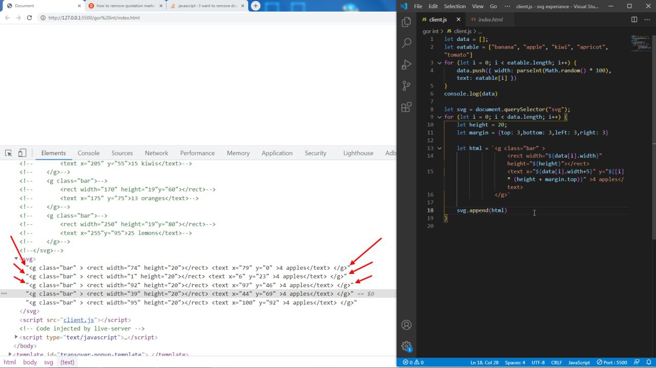Open the Performance tab in DevTools
The height and width of the screenshot is (368, 656).
(197, 153)
